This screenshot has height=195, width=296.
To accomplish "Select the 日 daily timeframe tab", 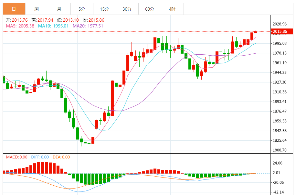I will click(14, 9).
